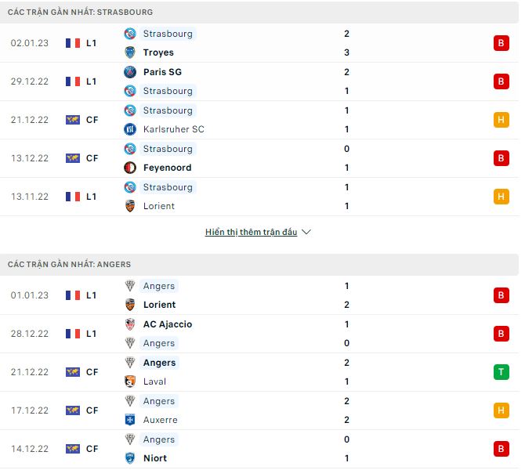Image resolution: width=525 pixels, height=470 pixels.
Task: Click the Karlsruher SC team badge
Action: (130, 129)
